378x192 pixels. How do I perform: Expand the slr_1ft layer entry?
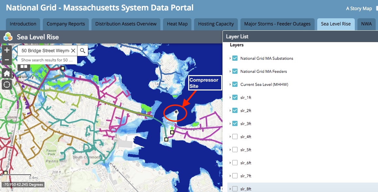[230, 97]
